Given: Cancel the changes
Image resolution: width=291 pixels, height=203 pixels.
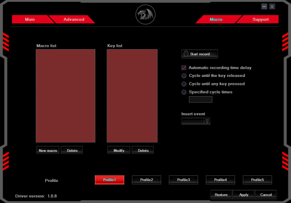Looking at the screenshot, I should coord(266,195).
